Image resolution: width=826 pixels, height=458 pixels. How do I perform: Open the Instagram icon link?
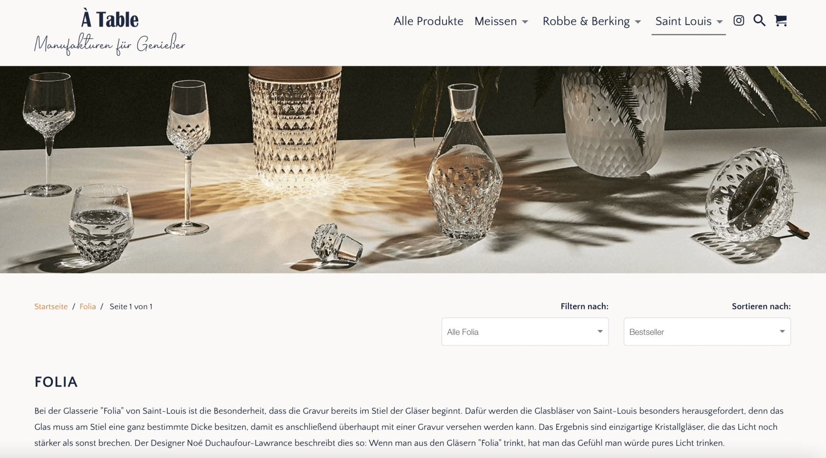[739, 21]
